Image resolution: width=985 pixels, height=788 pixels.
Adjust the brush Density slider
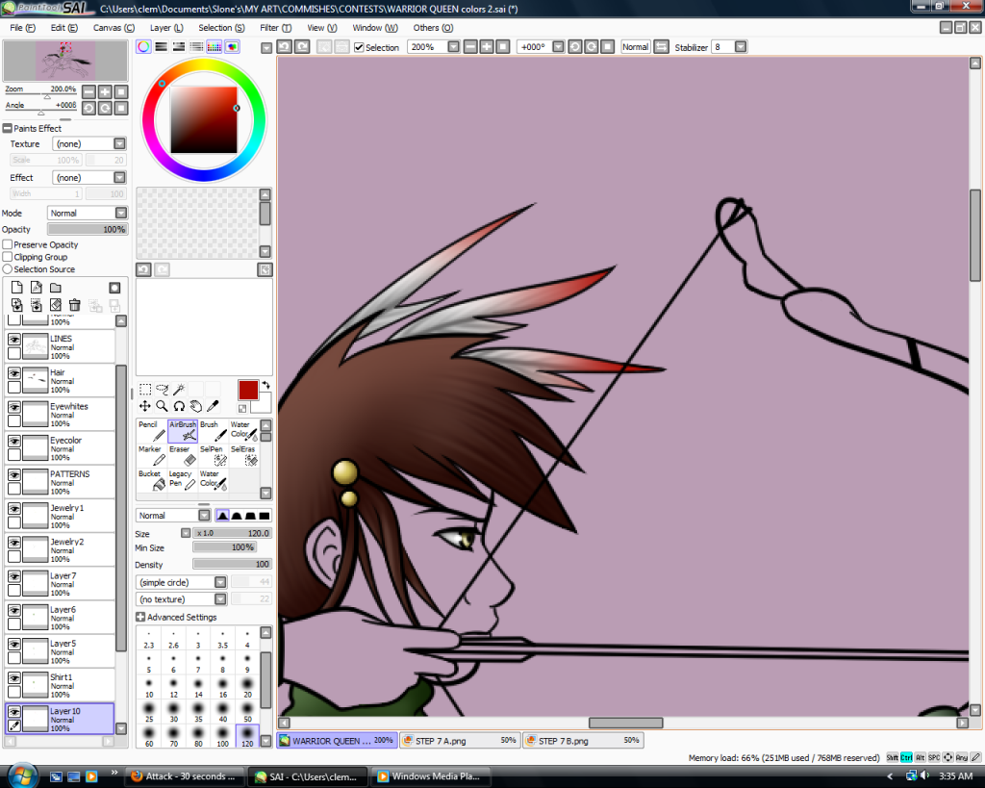232,564
